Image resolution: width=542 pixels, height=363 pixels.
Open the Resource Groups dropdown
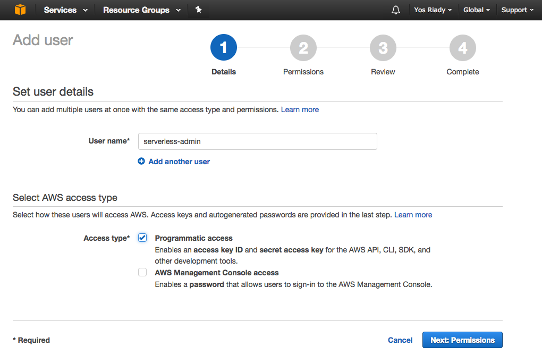point(141,10)
